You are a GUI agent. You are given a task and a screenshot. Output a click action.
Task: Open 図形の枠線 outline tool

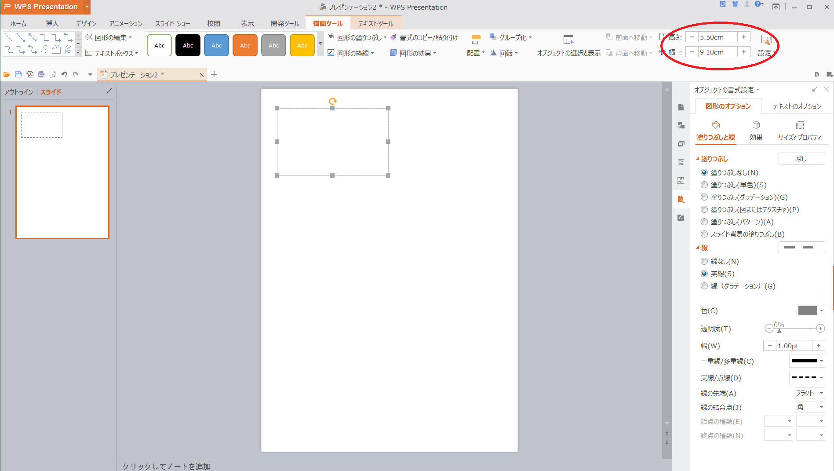(x=351, y=53)
